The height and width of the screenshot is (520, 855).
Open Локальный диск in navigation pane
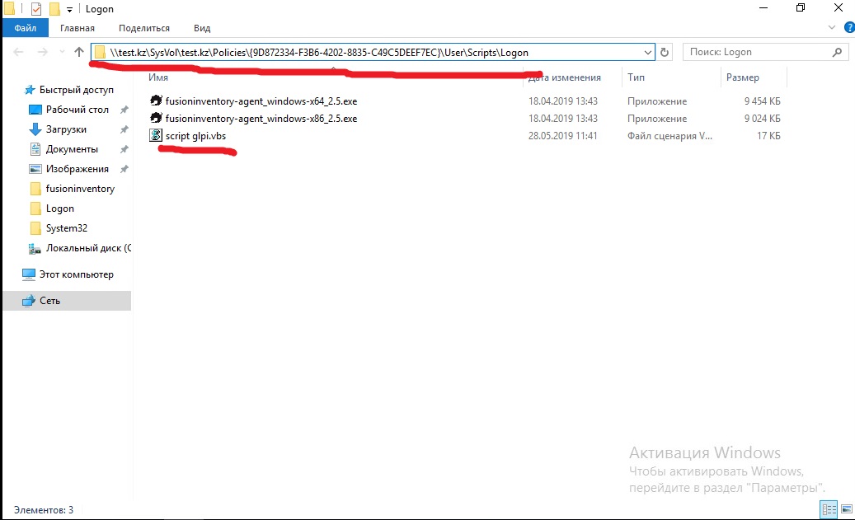[x=88, y=248]
